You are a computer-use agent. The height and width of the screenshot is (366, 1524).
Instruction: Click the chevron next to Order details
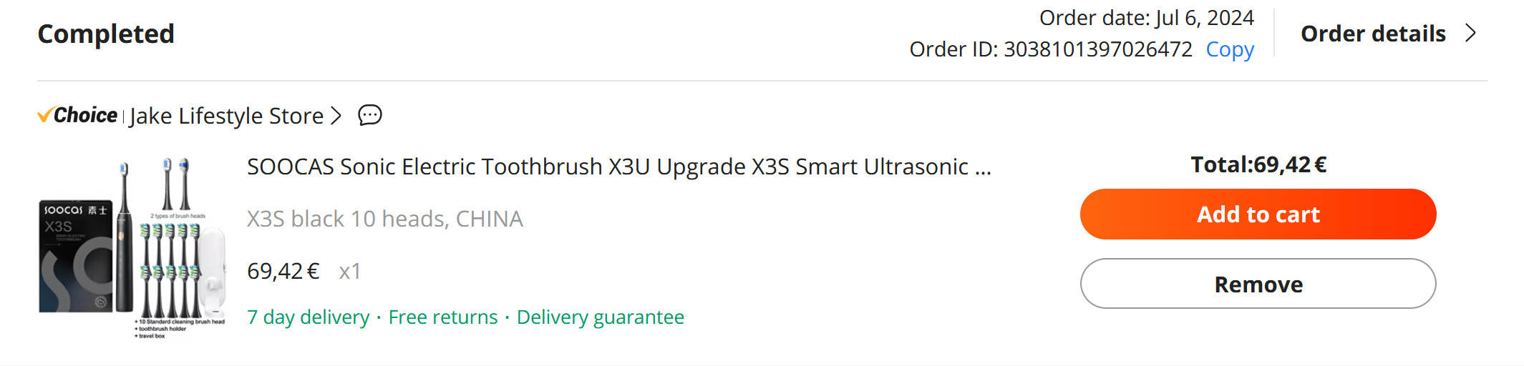tap(1470, 34)
